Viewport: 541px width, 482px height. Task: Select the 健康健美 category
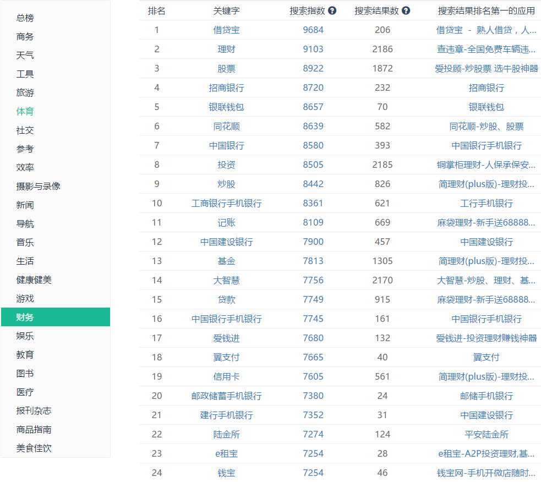click(34, 280)
